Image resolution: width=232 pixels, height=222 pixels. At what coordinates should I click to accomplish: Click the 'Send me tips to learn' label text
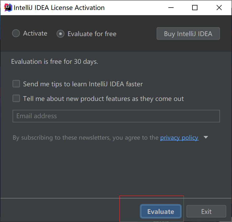click(x=83, y=84)
